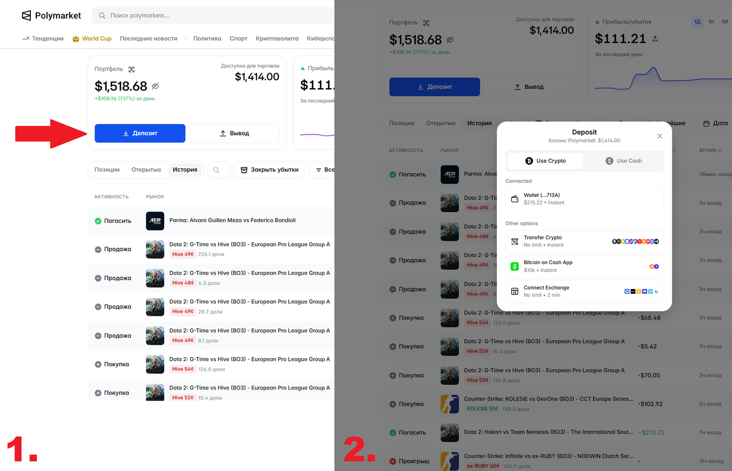The image size is (732, 471).
Task: Click the Депозит button behind Deposit dialog
Action: pos(434,87)
